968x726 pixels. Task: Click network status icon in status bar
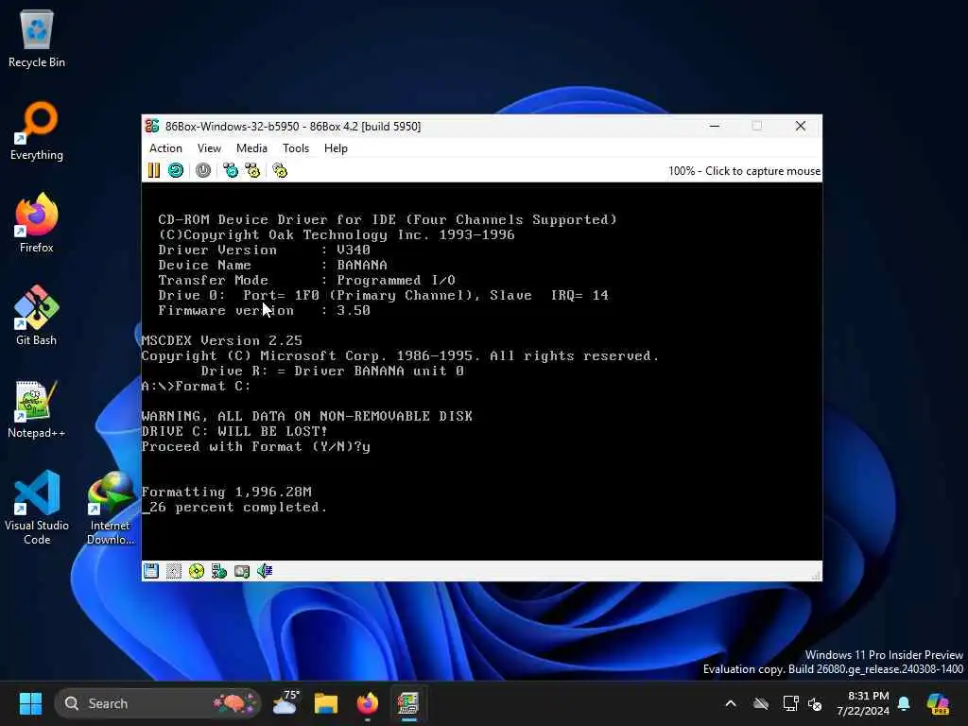pyautogui.click(x=219, y=571)
